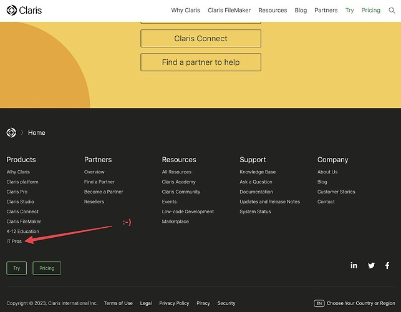
Task: Click the Claris logo in header
Action: click(x=24, y=10)
